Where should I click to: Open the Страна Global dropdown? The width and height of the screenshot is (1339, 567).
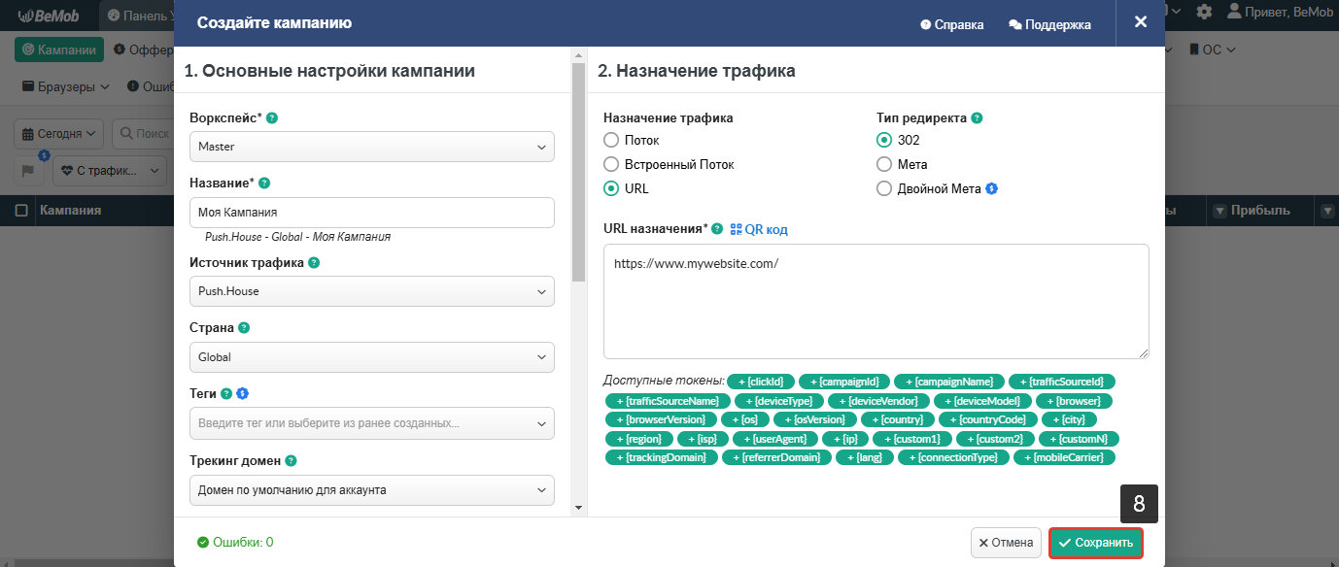point(371,357)
